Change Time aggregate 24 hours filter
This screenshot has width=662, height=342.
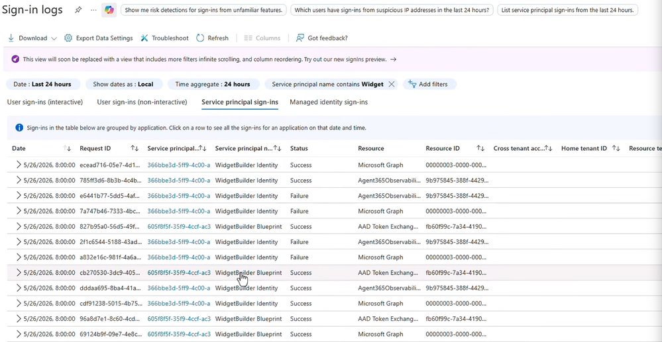coord(212,84)
